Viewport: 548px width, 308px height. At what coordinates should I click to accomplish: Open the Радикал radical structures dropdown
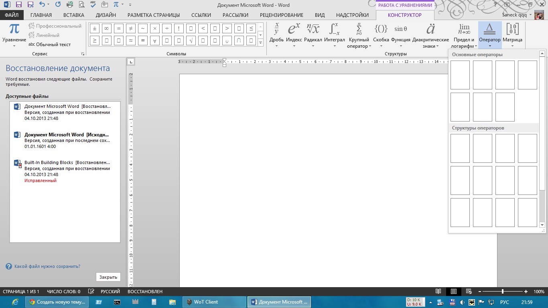tap(313, 36)
